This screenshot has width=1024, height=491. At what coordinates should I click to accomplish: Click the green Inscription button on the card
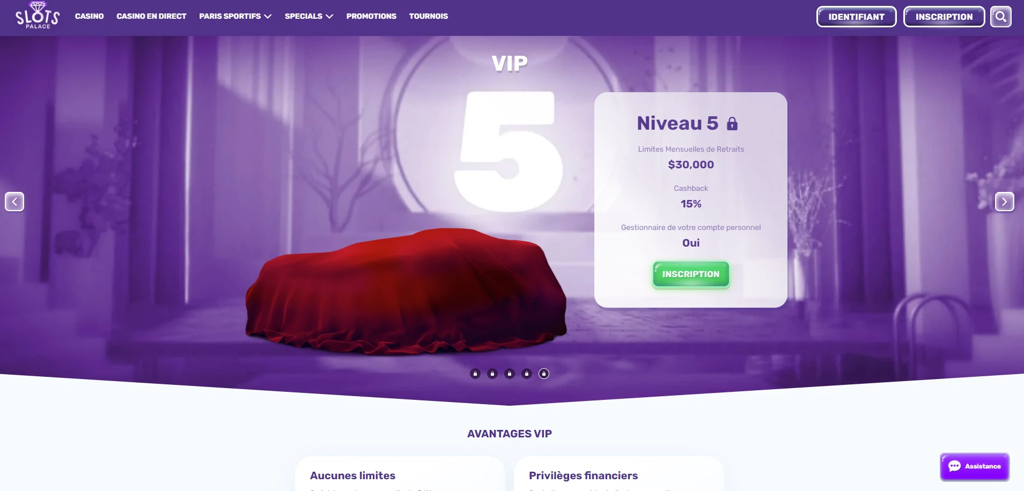click(x=691, y=274)
